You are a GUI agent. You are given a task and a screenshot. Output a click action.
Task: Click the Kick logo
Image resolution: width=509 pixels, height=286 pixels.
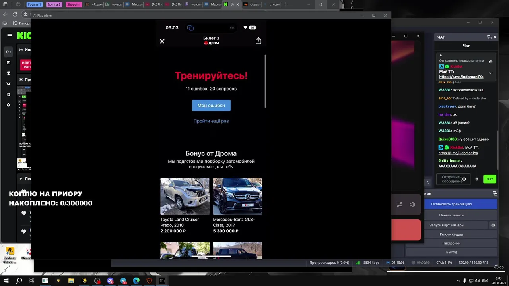coord(24,36)
